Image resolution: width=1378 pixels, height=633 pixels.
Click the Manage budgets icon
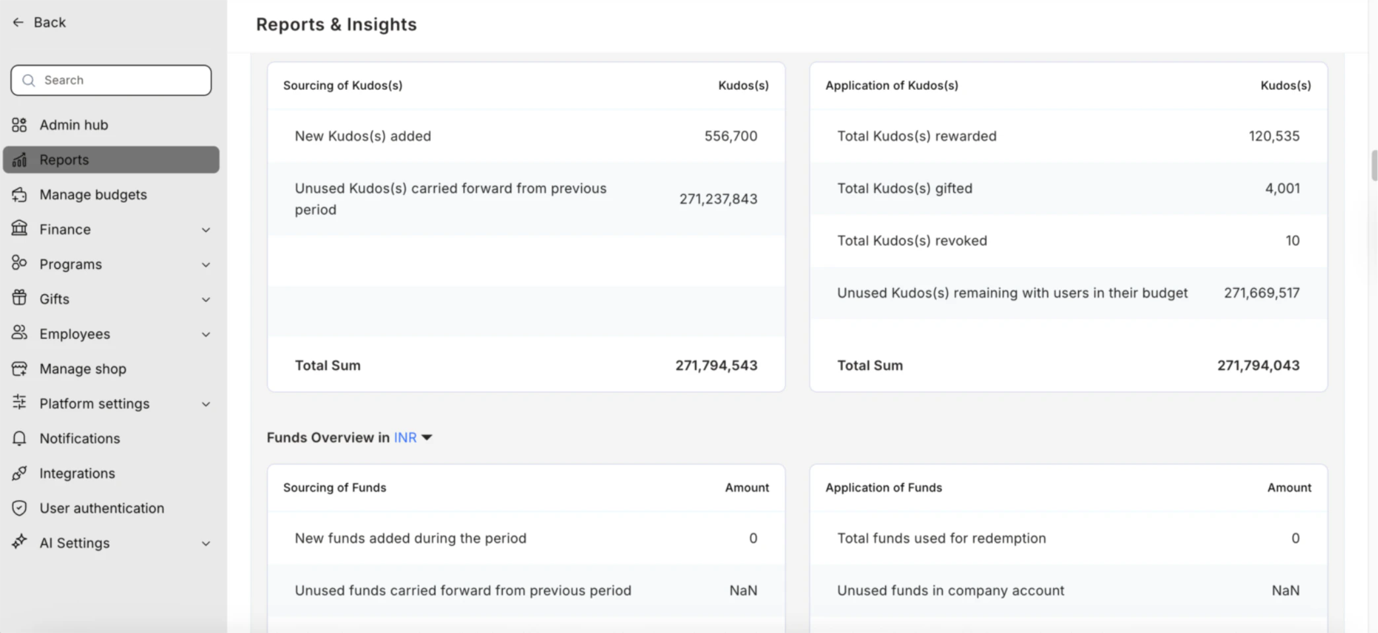click(x=19, y=194)
